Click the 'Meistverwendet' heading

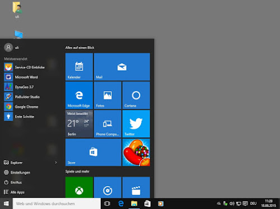coord(16,59)
